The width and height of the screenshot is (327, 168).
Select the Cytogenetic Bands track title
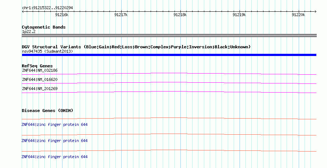(44, 27)
